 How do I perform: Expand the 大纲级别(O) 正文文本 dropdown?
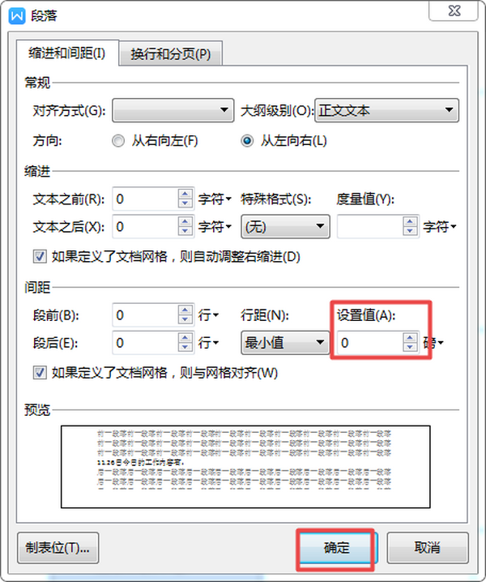387,110
